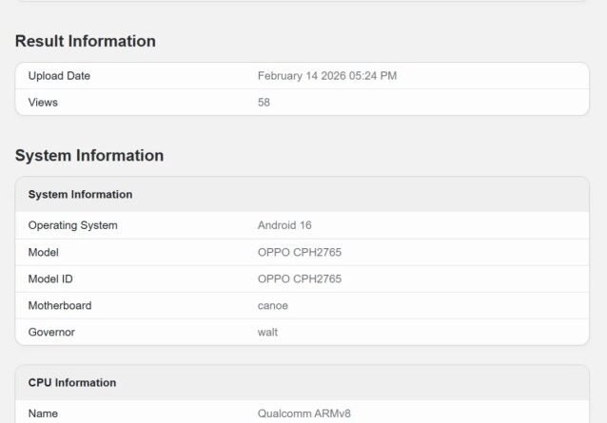Select the Model row label
The width and height of the screenshot is (607, 423).
point(43,252)
